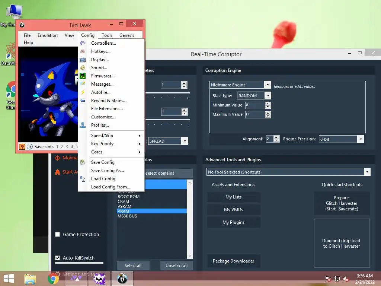Click the My Plugins button
This screenshot has width=381, height=286.
pyautogui.click(x=234, y=222)
